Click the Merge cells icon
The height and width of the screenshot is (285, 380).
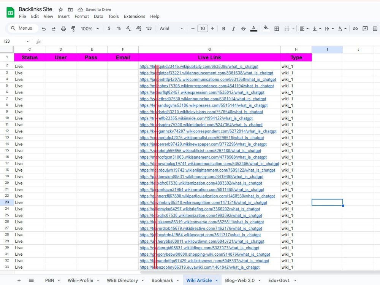pyautogui.click(x=287, y=29)
